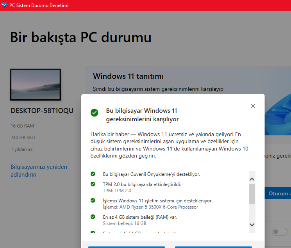
Task: Click the requirements list scrollbar thumb
Action: [252, 194]
